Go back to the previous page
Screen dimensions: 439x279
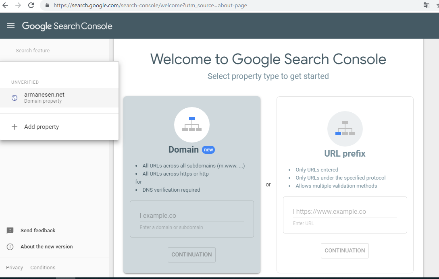(x=5, y=5)
